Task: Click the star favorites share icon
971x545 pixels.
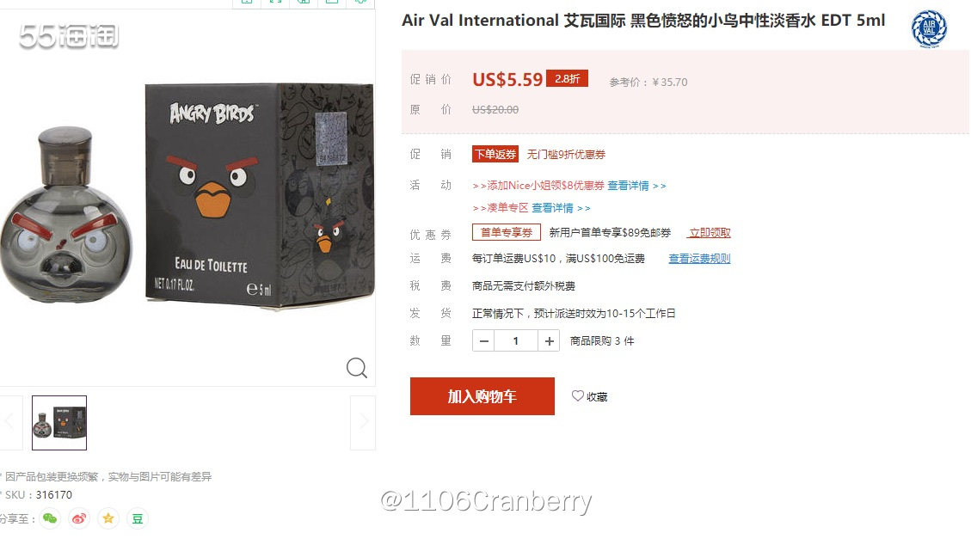Action: click(x=108, y=518)
